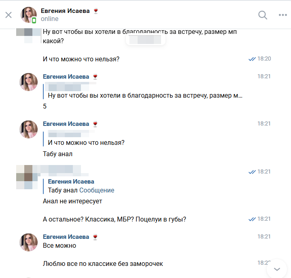Click the profile avatar in chat header

tap(29, 15)
